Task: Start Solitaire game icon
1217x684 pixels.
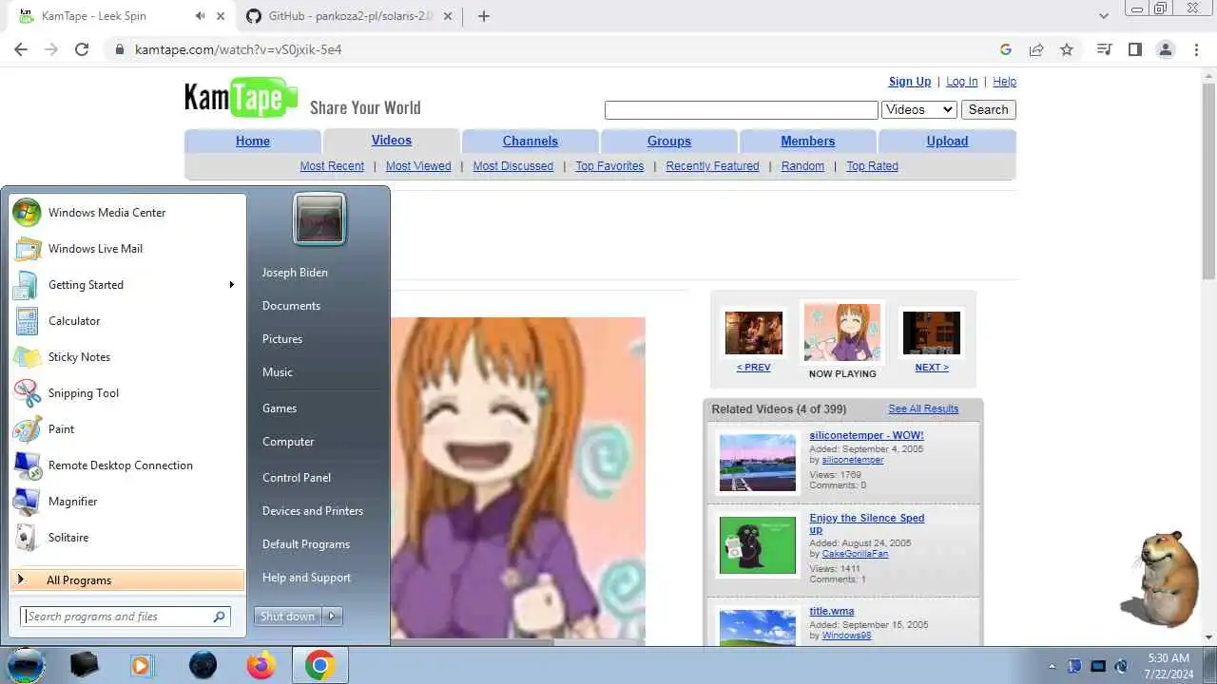Action: click(x=27, y=538)
